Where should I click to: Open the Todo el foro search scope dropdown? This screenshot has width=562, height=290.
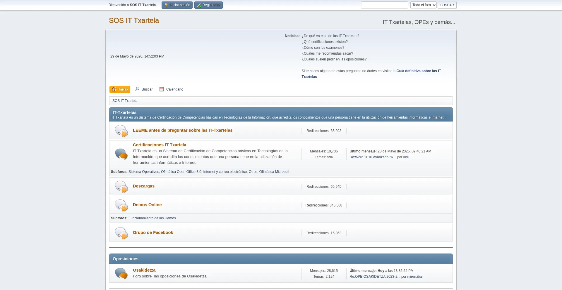(x=423, y=5)
